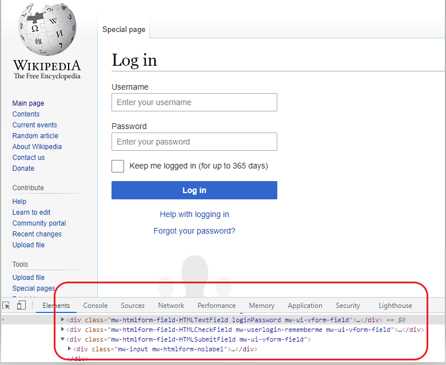
Task: Open a Random article
Action: tap(35, 136)
